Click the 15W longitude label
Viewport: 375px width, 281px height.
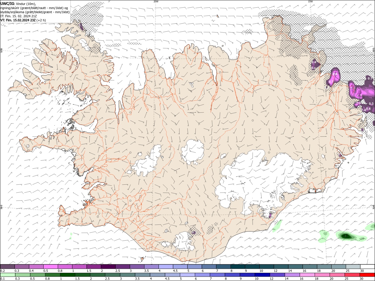pos(310,1)
